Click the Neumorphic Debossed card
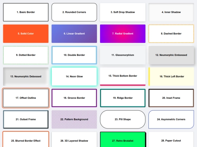The image size is (197, 147). (26, 77)
